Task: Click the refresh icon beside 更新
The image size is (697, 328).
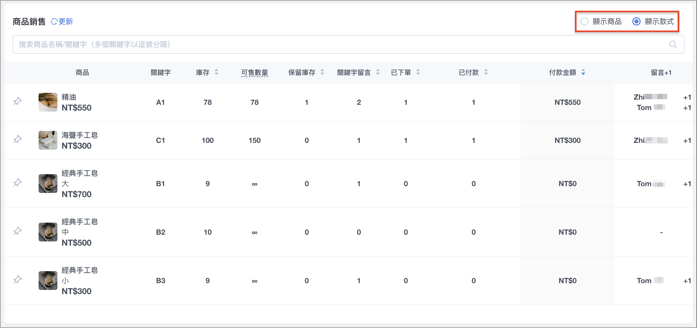Action: 54,22
